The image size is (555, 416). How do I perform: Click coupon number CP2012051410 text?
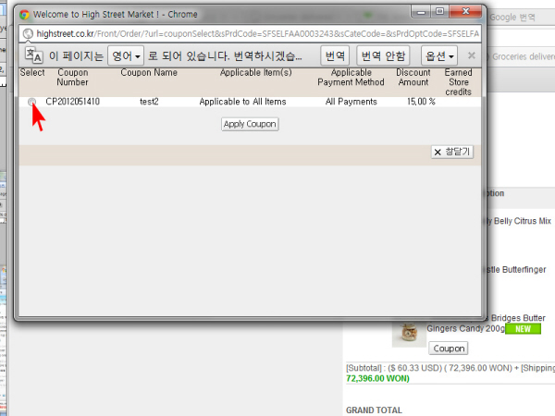[72, 102]
